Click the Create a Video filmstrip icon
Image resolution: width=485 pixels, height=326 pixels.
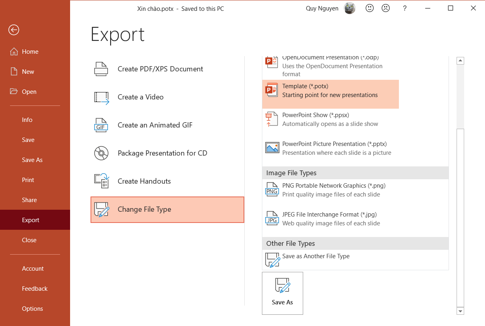[x=102, y=98]
